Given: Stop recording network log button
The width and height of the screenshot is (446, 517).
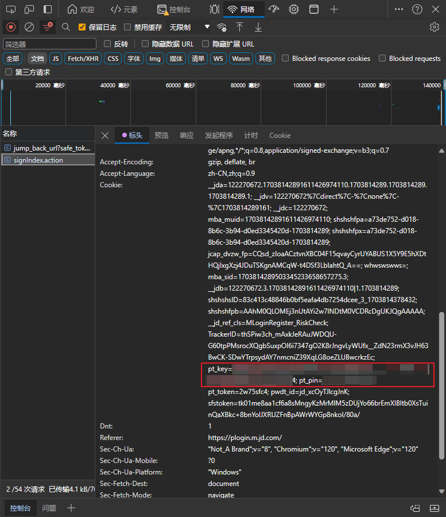Looking at the screenshot, I should (11, 27).
